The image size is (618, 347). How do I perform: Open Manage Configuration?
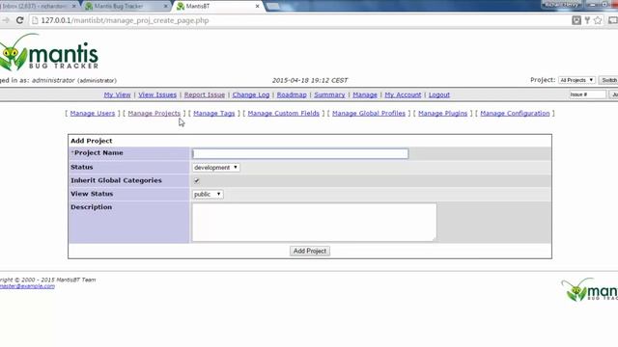515,114
